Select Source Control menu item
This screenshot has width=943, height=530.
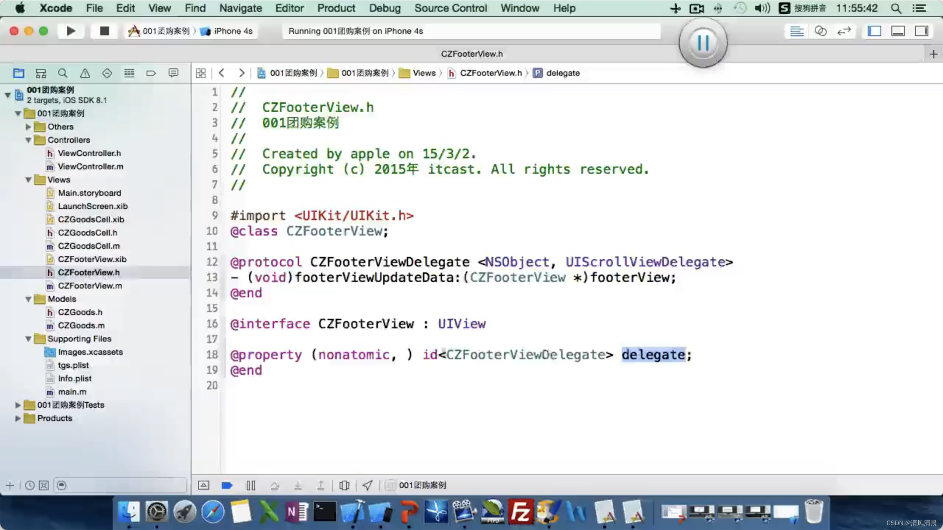coord(451,8)
